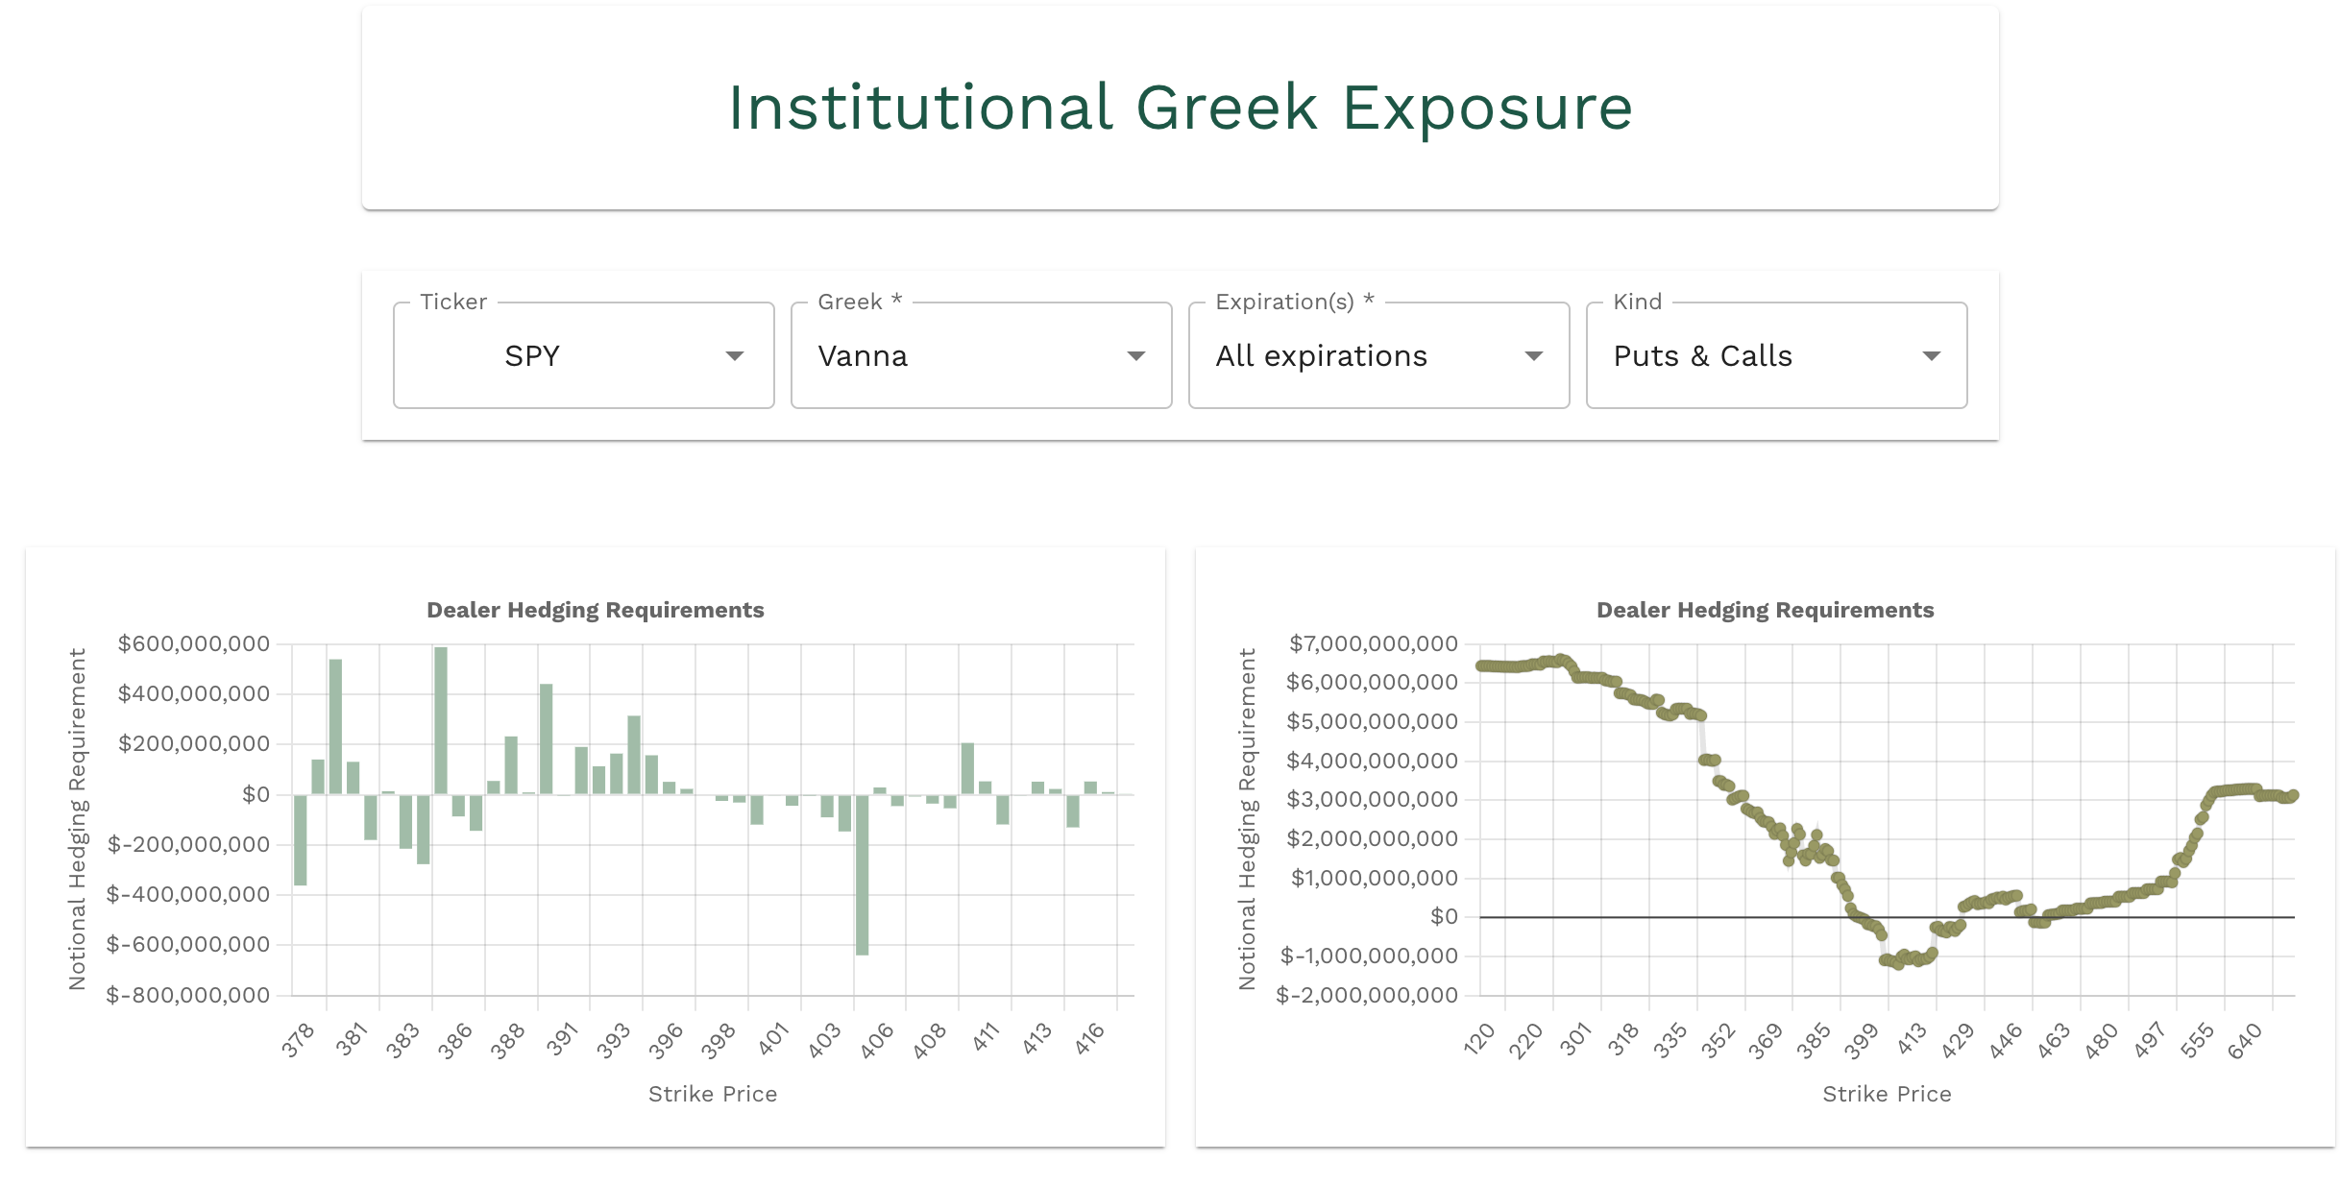This screenshot has height=1186, width=2340.
Task: Click the 640 strike label in the line chart
Action: point(2245,1041)
